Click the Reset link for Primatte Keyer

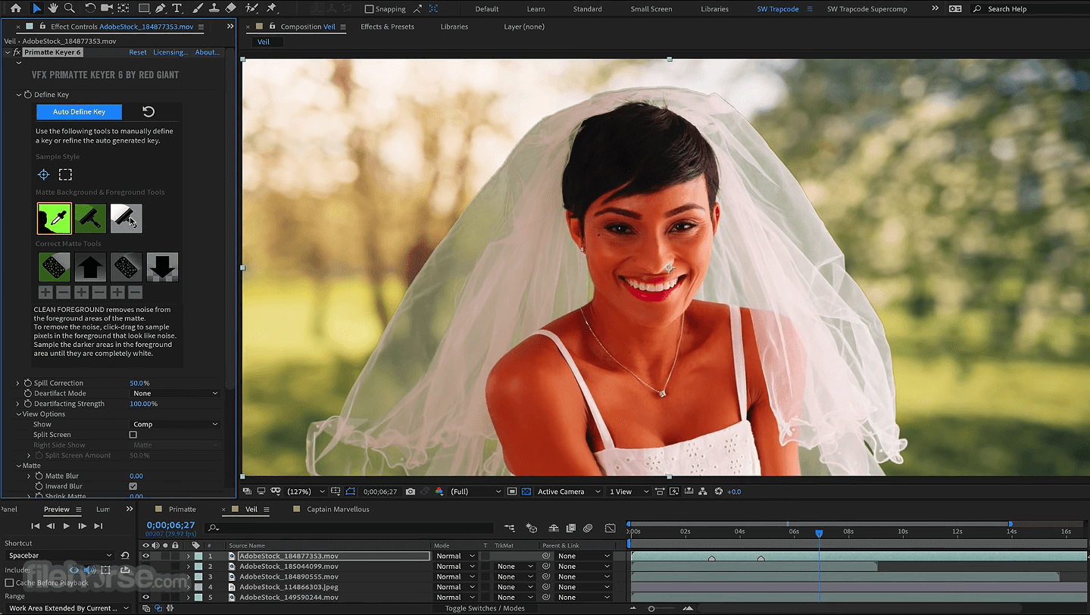coord(138,52)
